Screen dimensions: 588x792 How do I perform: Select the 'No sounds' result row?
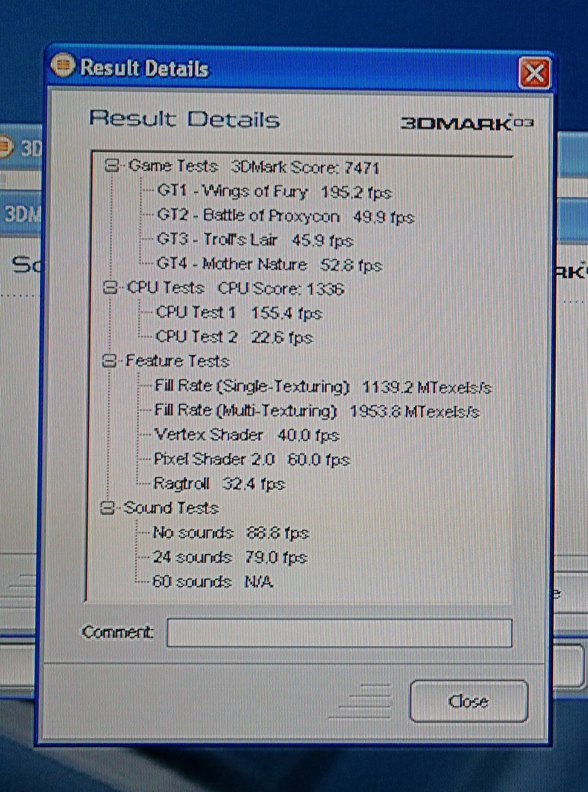click(x=230, y=533)
